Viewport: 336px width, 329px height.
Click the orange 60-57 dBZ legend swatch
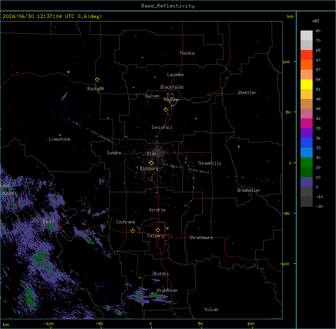point(306,64)
